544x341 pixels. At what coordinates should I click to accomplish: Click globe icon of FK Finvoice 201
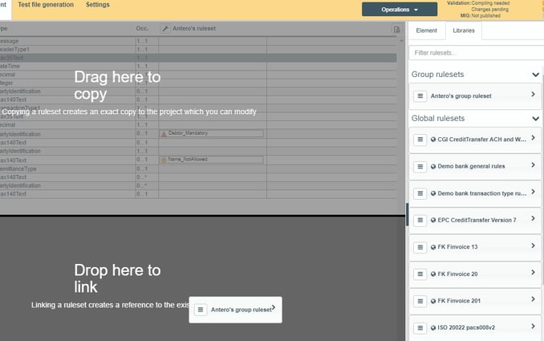pos(433,301)
